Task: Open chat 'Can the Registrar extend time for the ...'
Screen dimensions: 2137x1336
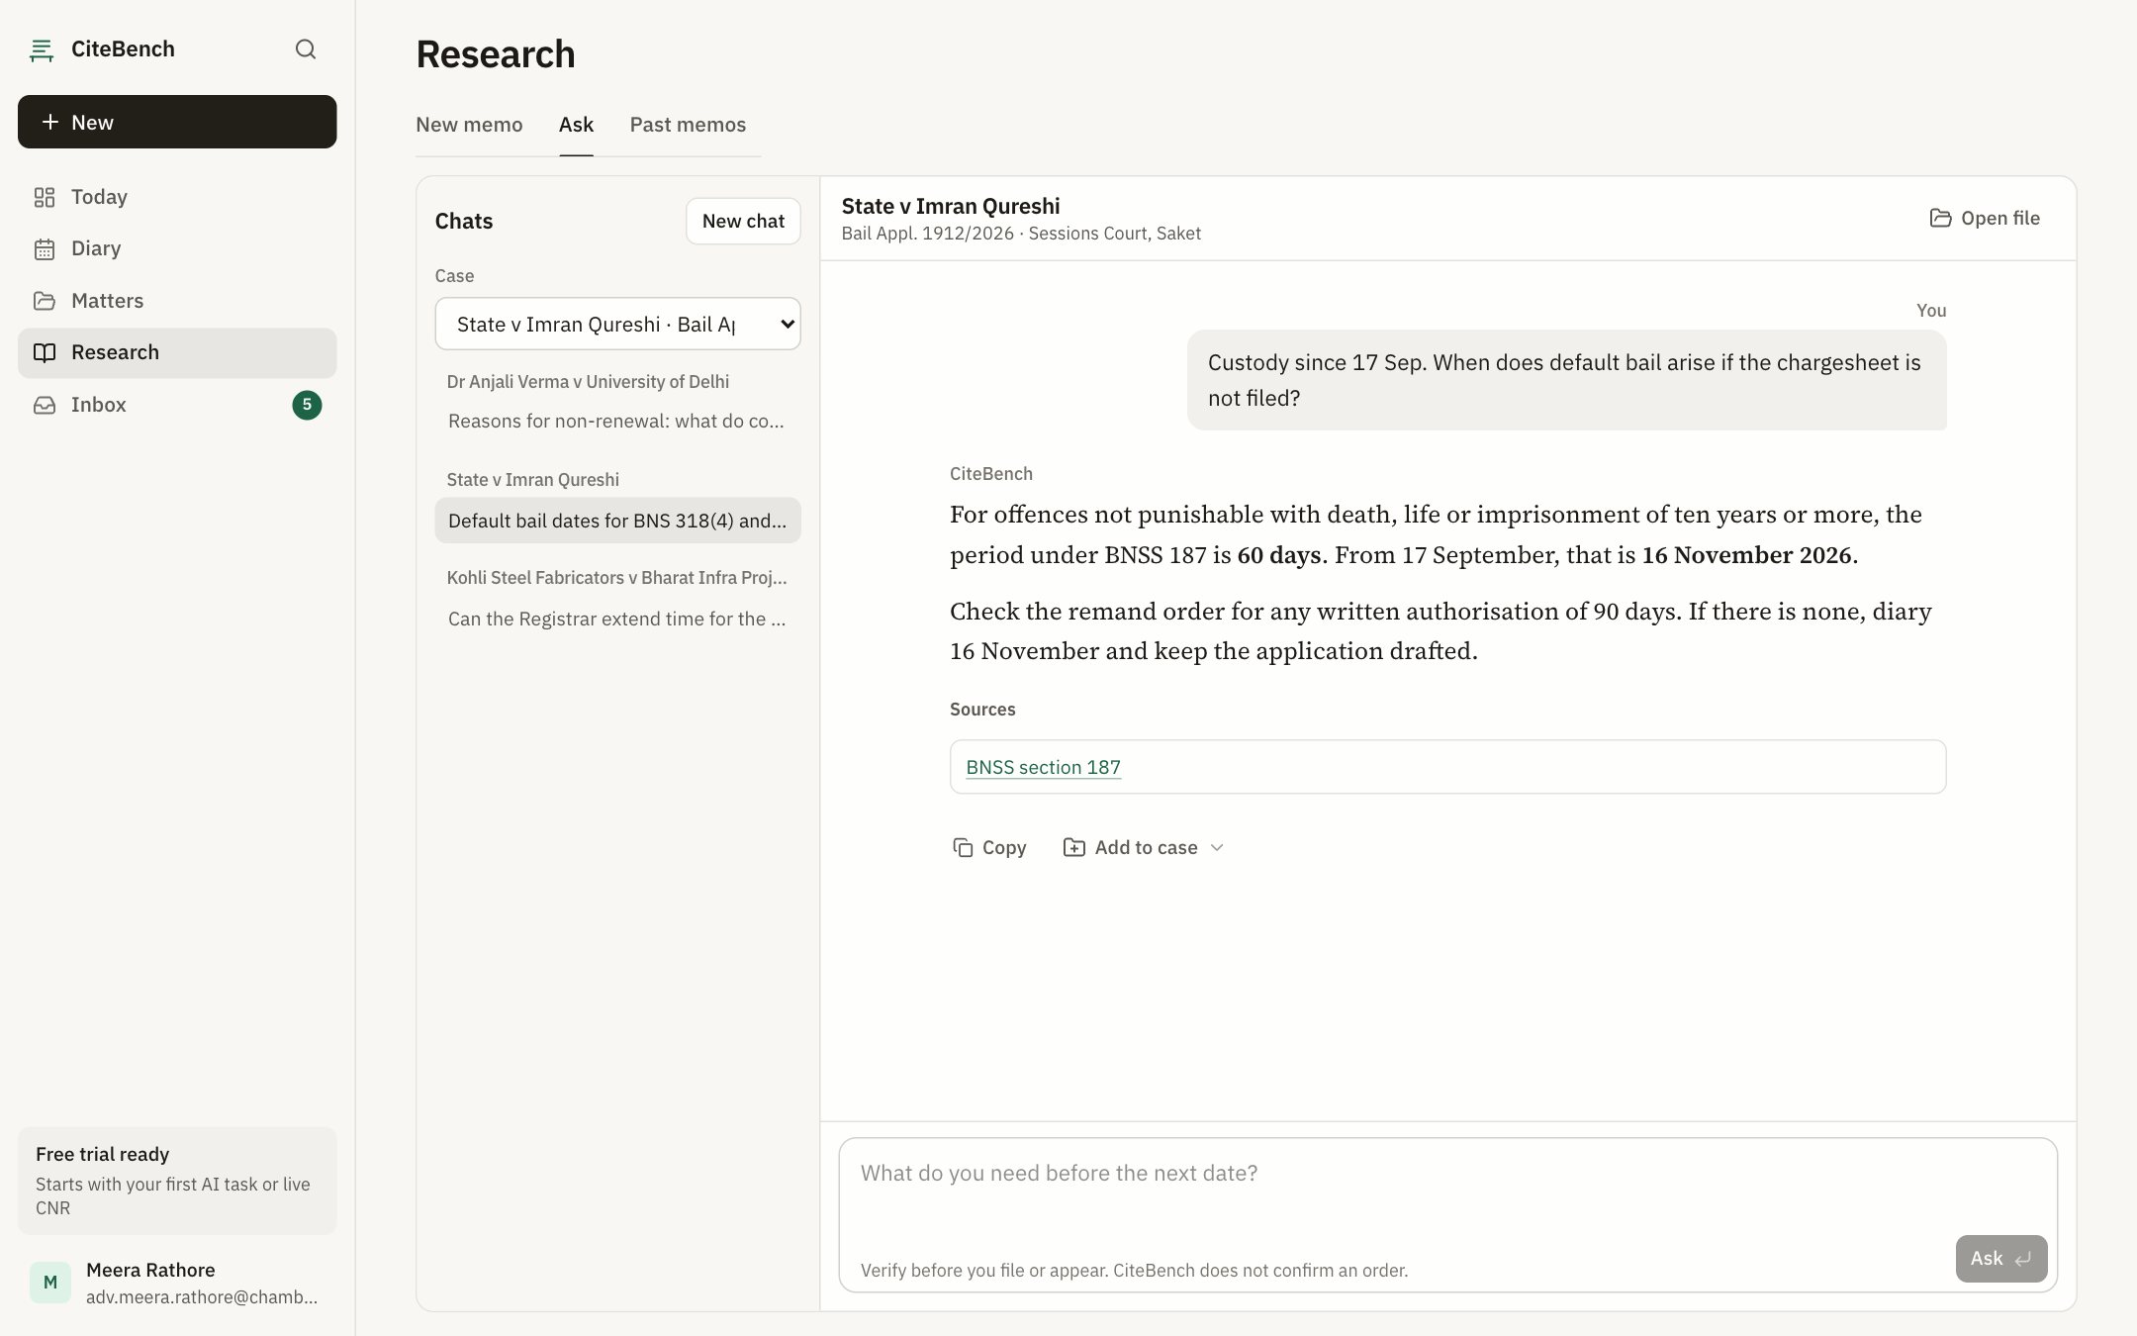Action: point(617,620)
